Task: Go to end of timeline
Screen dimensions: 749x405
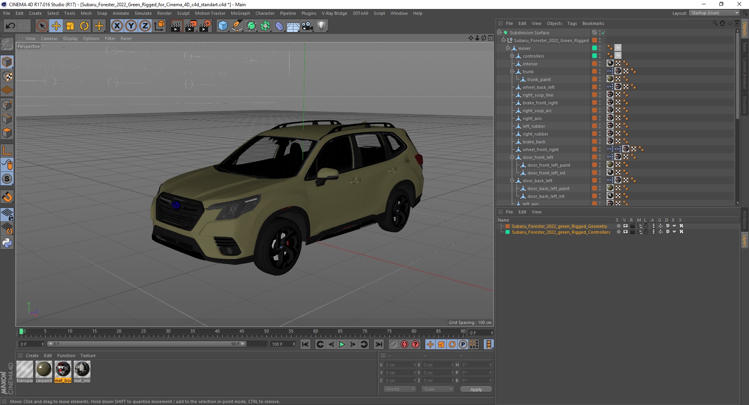Action: (378, 344)
